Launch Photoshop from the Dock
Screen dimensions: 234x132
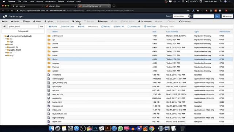point(95,128)
